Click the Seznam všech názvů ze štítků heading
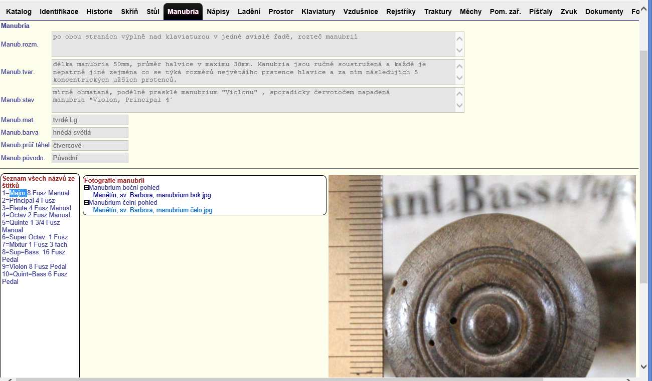 (x=39, y=182)
